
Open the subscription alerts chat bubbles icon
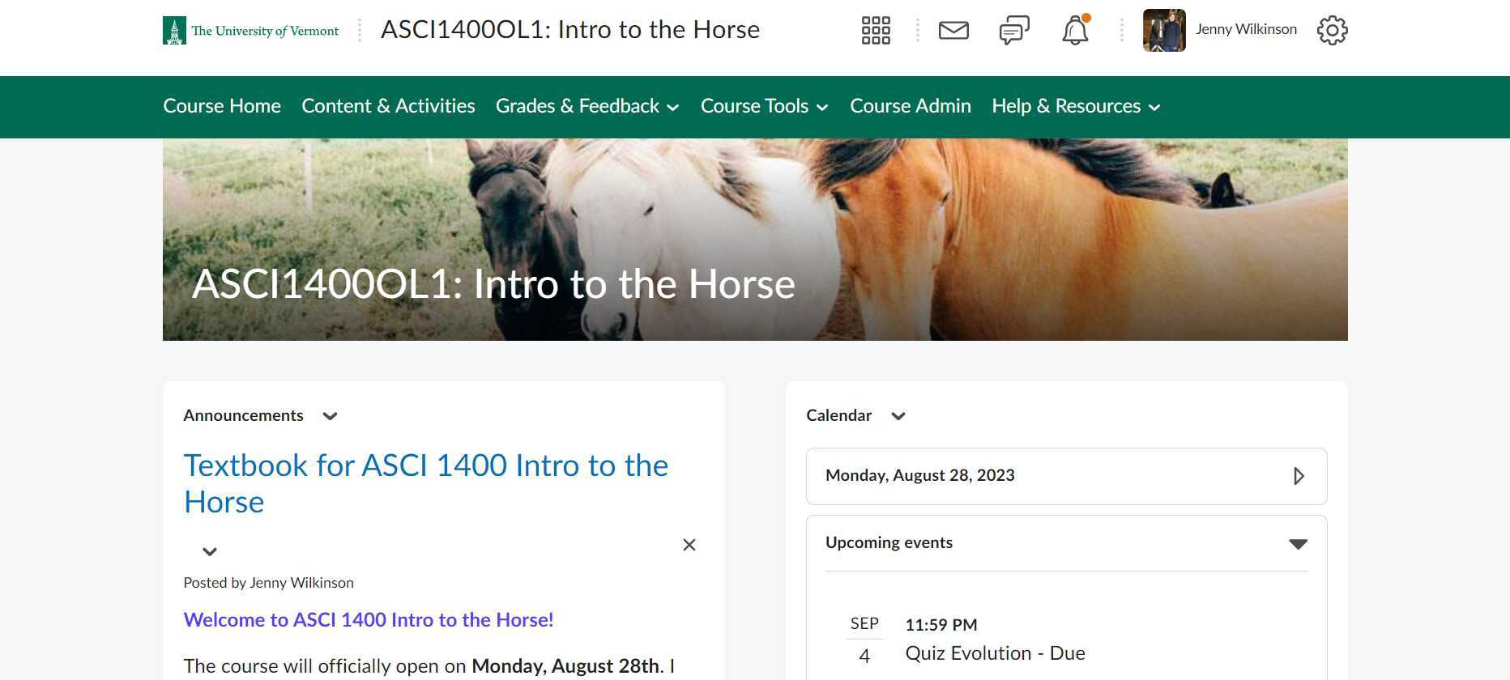click(1014, 31)
